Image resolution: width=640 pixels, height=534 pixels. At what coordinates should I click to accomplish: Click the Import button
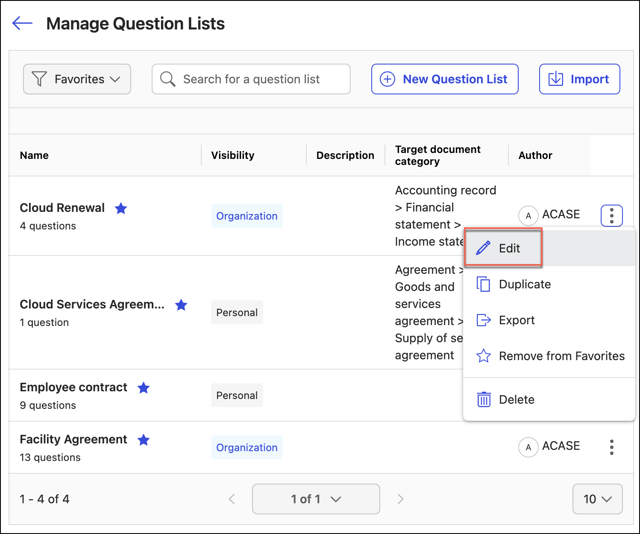579,79
